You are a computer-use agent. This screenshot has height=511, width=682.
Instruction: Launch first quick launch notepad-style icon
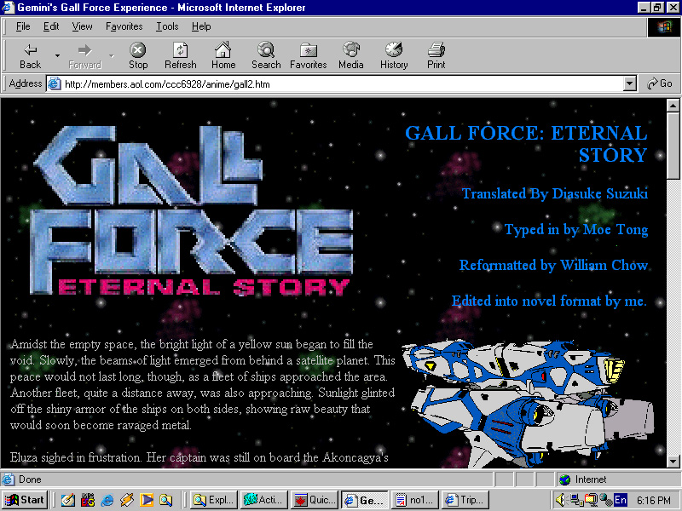pos(67,500)
